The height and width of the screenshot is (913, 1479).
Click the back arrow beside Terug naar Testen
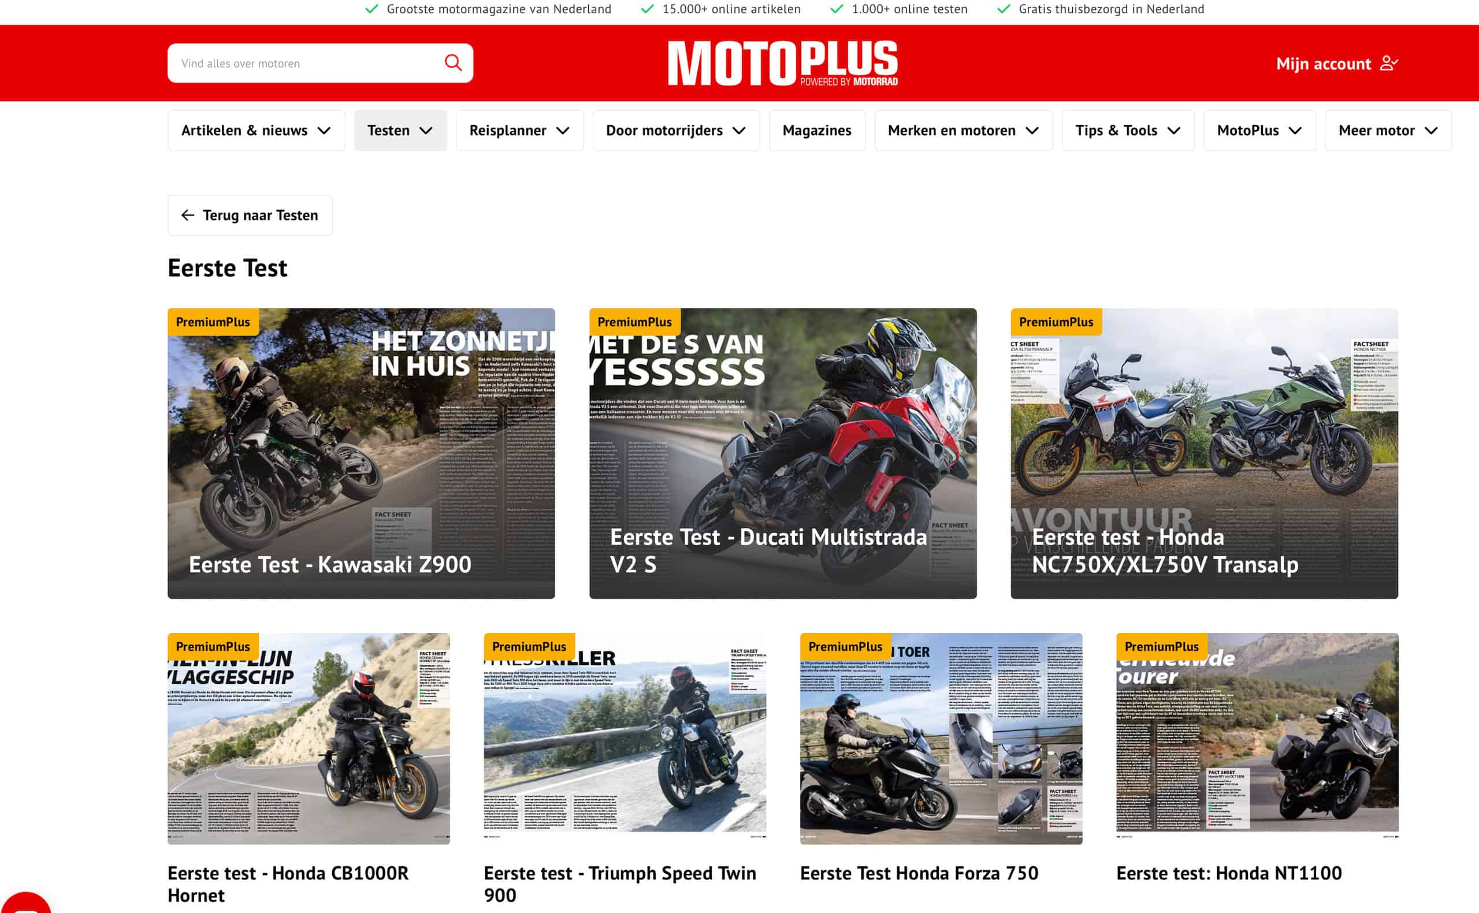[188, 215]
